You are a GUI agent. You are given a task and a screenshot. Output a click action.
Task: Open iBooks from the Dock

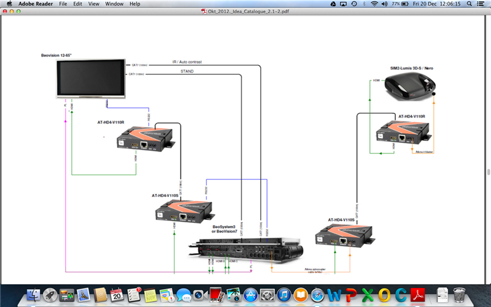(301, 295)
